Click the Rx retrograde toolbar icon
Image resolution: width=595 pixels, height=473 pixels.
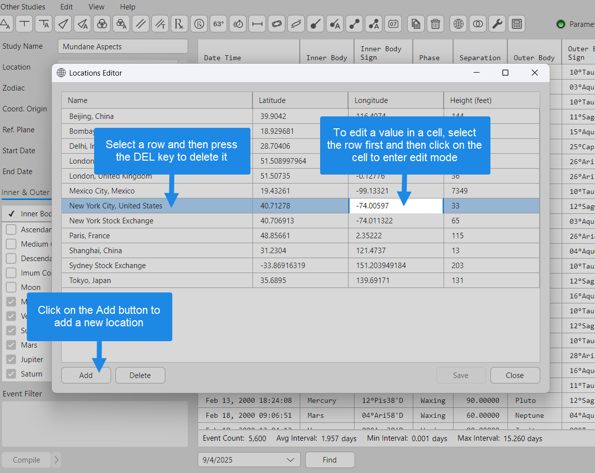pyautogui.click(x=179, y=23)
